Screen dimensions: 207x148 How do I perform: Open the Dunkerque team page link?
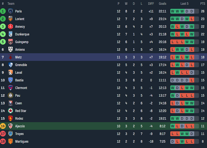pos(22,34)
